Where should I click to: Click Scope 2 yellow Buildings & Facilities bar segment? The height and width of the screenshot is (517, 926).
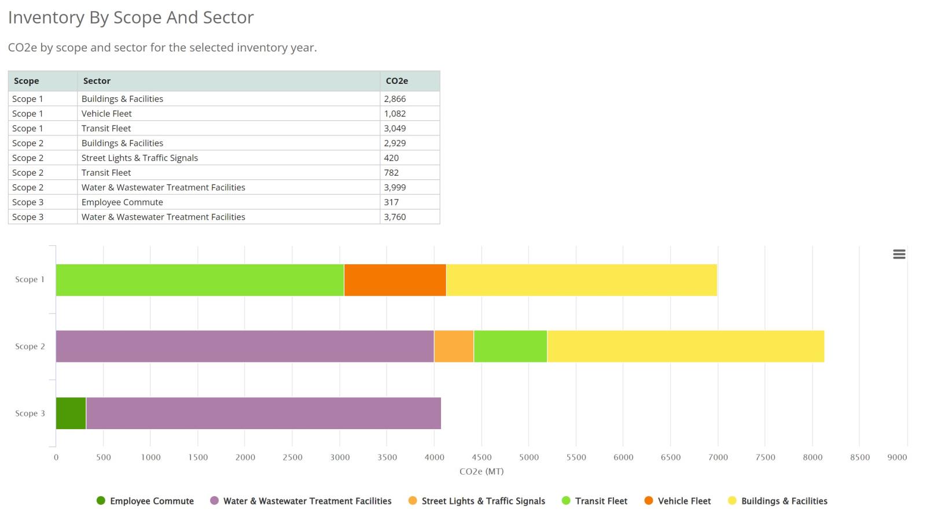click(686, 346)
